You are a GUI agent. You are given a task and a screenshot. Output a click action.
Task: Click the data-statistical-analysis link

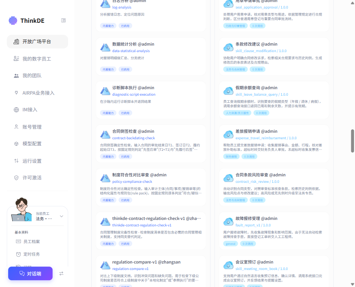(x=131, y=51)
